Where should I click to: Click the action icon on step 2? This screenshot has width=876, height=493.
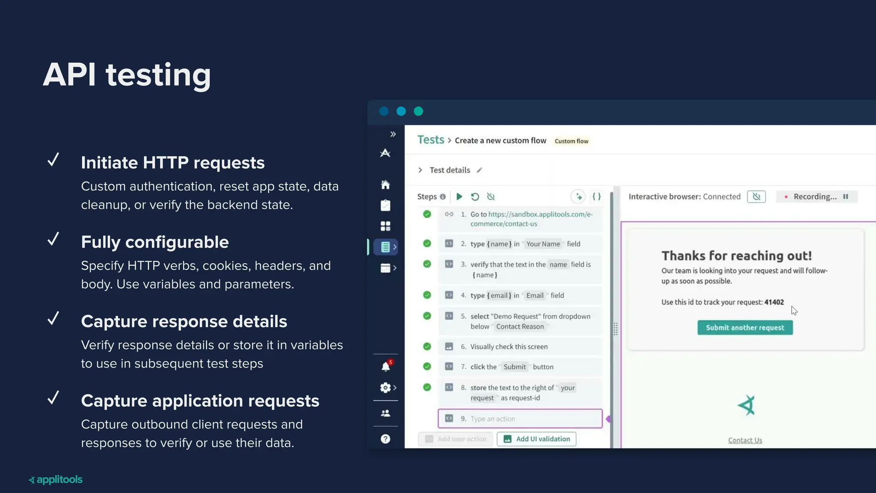tap(449, 244)
